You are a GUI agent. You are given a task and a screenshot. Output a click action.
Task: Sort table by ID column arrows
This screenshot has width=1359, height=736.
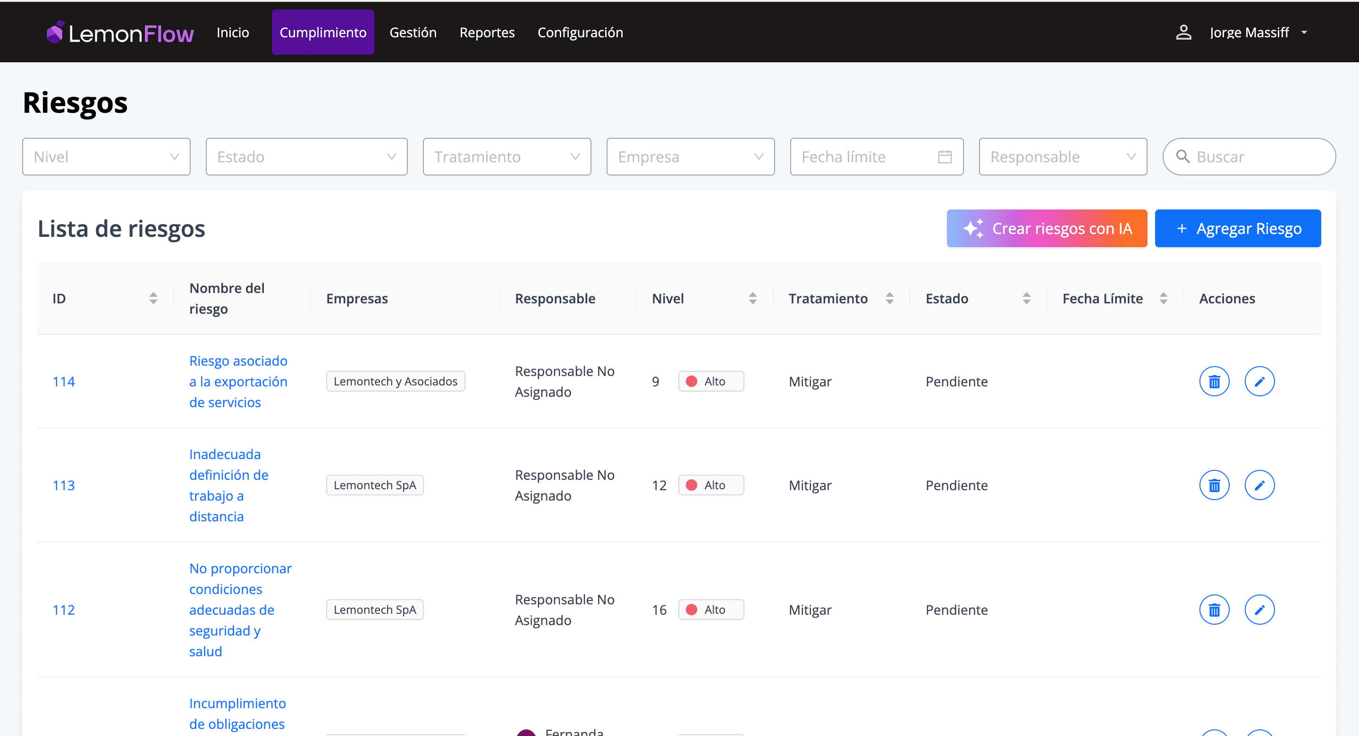coord(153,298)
